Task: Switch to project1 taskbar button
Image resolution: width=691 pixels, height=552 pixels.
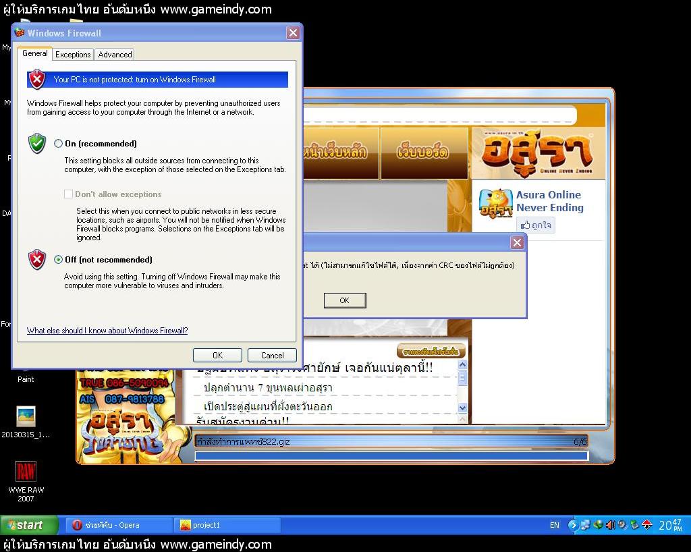Action: [x=228, y=525]
